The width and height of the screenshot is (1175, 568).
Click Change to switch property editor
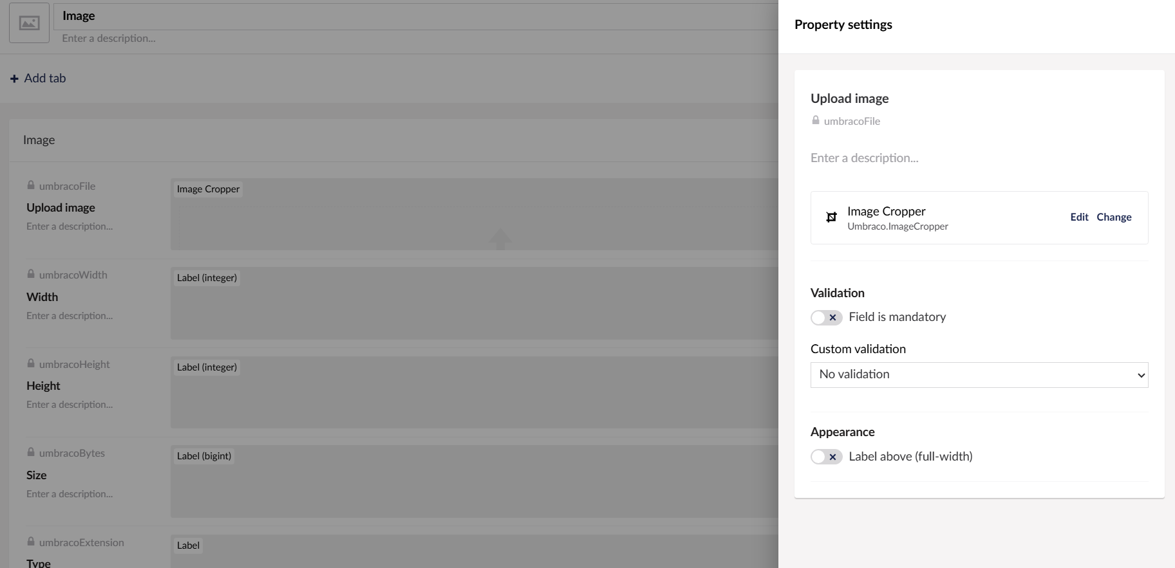tap(1114, 217)
